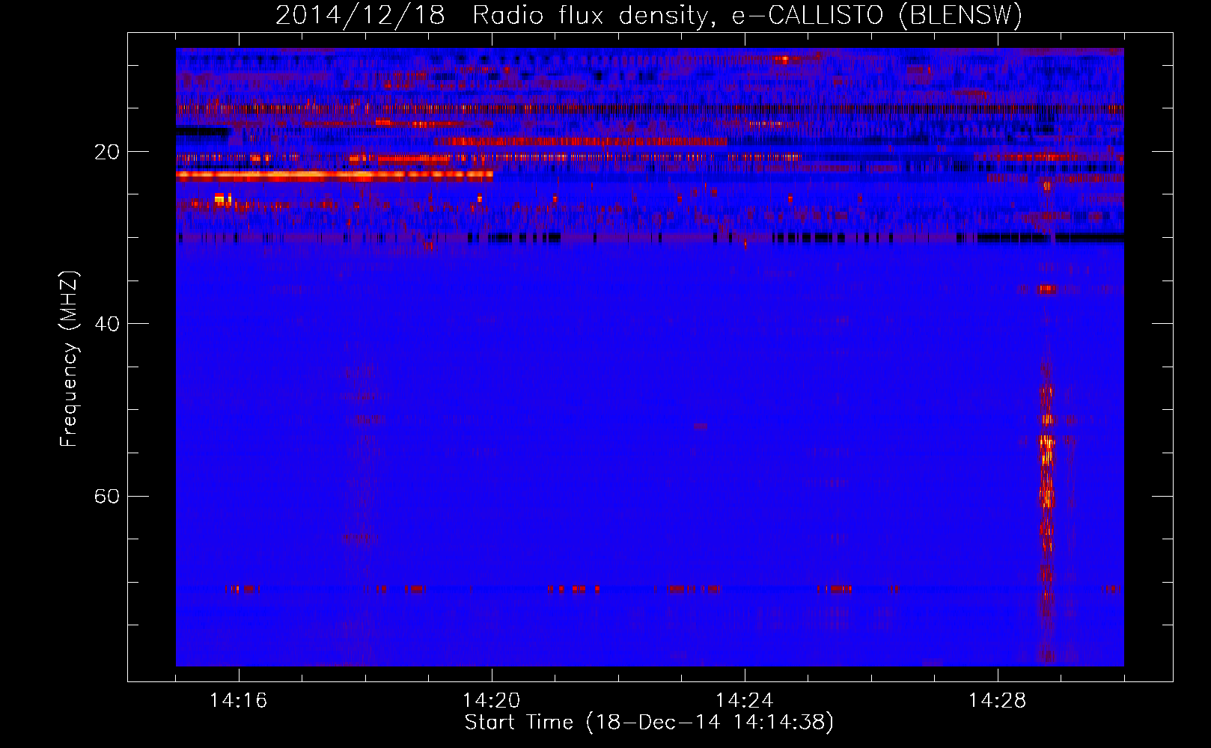
Task: Select the 14:28 time tick label
Action: coord(998,700)
